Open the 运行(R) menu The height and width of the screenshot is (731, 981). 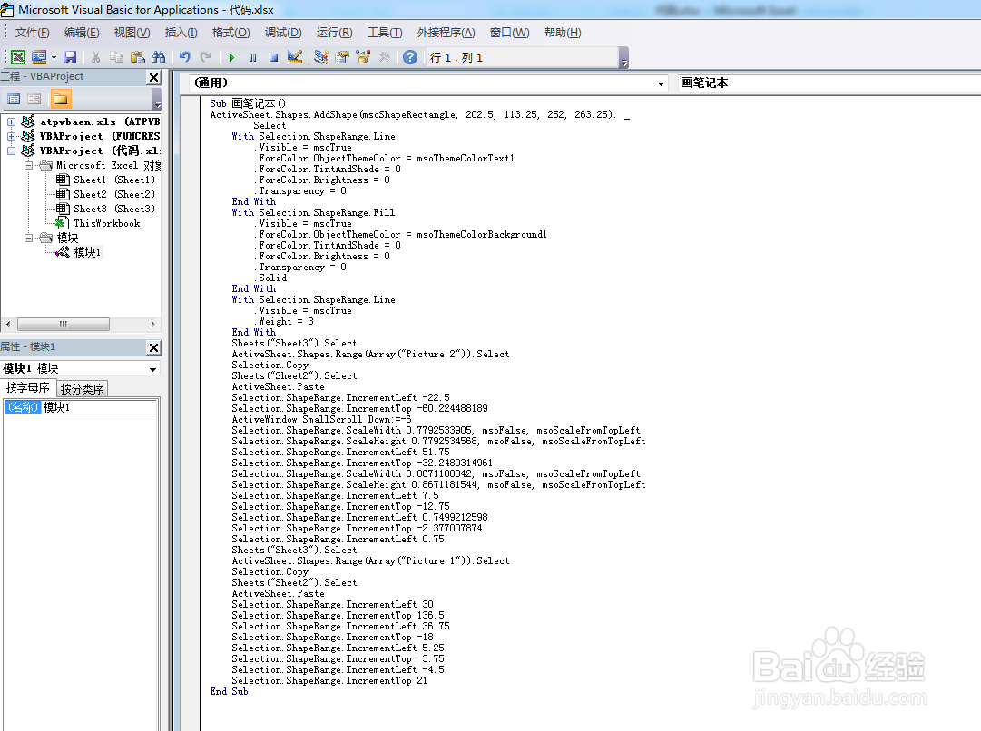(334, 33)
